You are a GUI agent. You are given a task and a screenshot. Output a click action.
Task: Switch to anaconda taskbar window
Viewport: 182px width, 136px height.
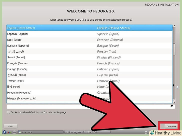click(40, 132)
